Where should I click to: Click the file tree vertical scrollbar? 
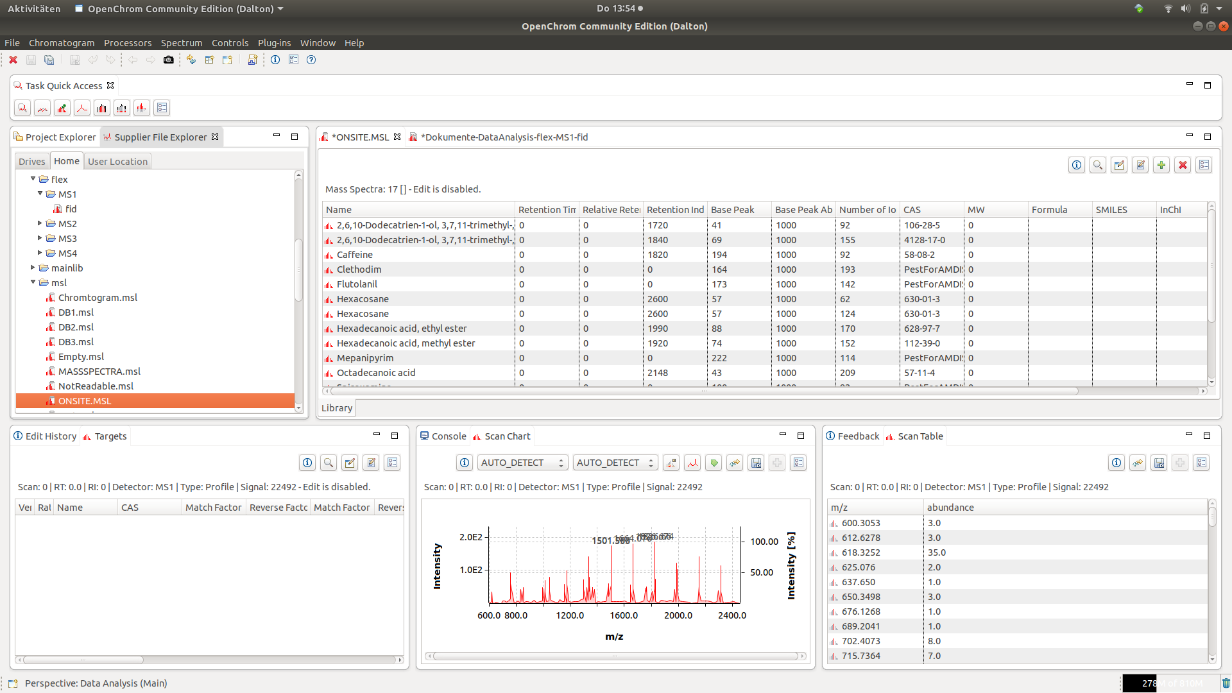pos(298,269)
